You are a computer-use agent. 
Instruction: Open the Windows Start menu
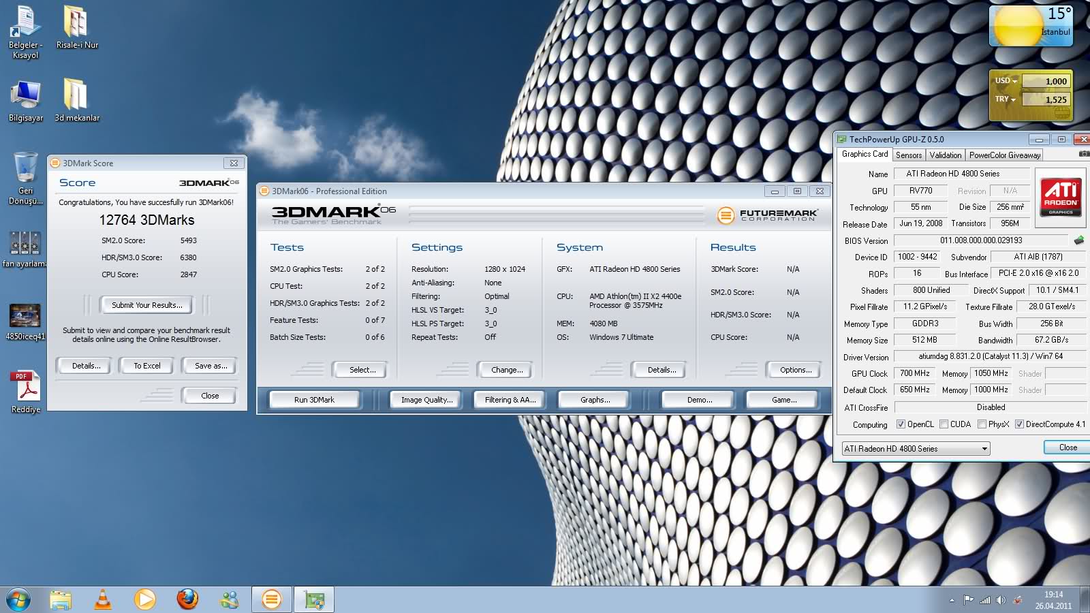[18, 599]
